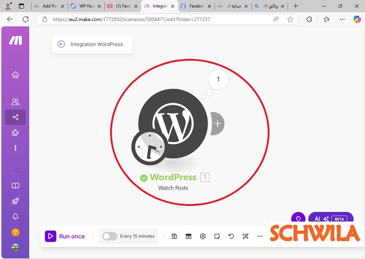Open the orange Help question mark

(16, 232)
